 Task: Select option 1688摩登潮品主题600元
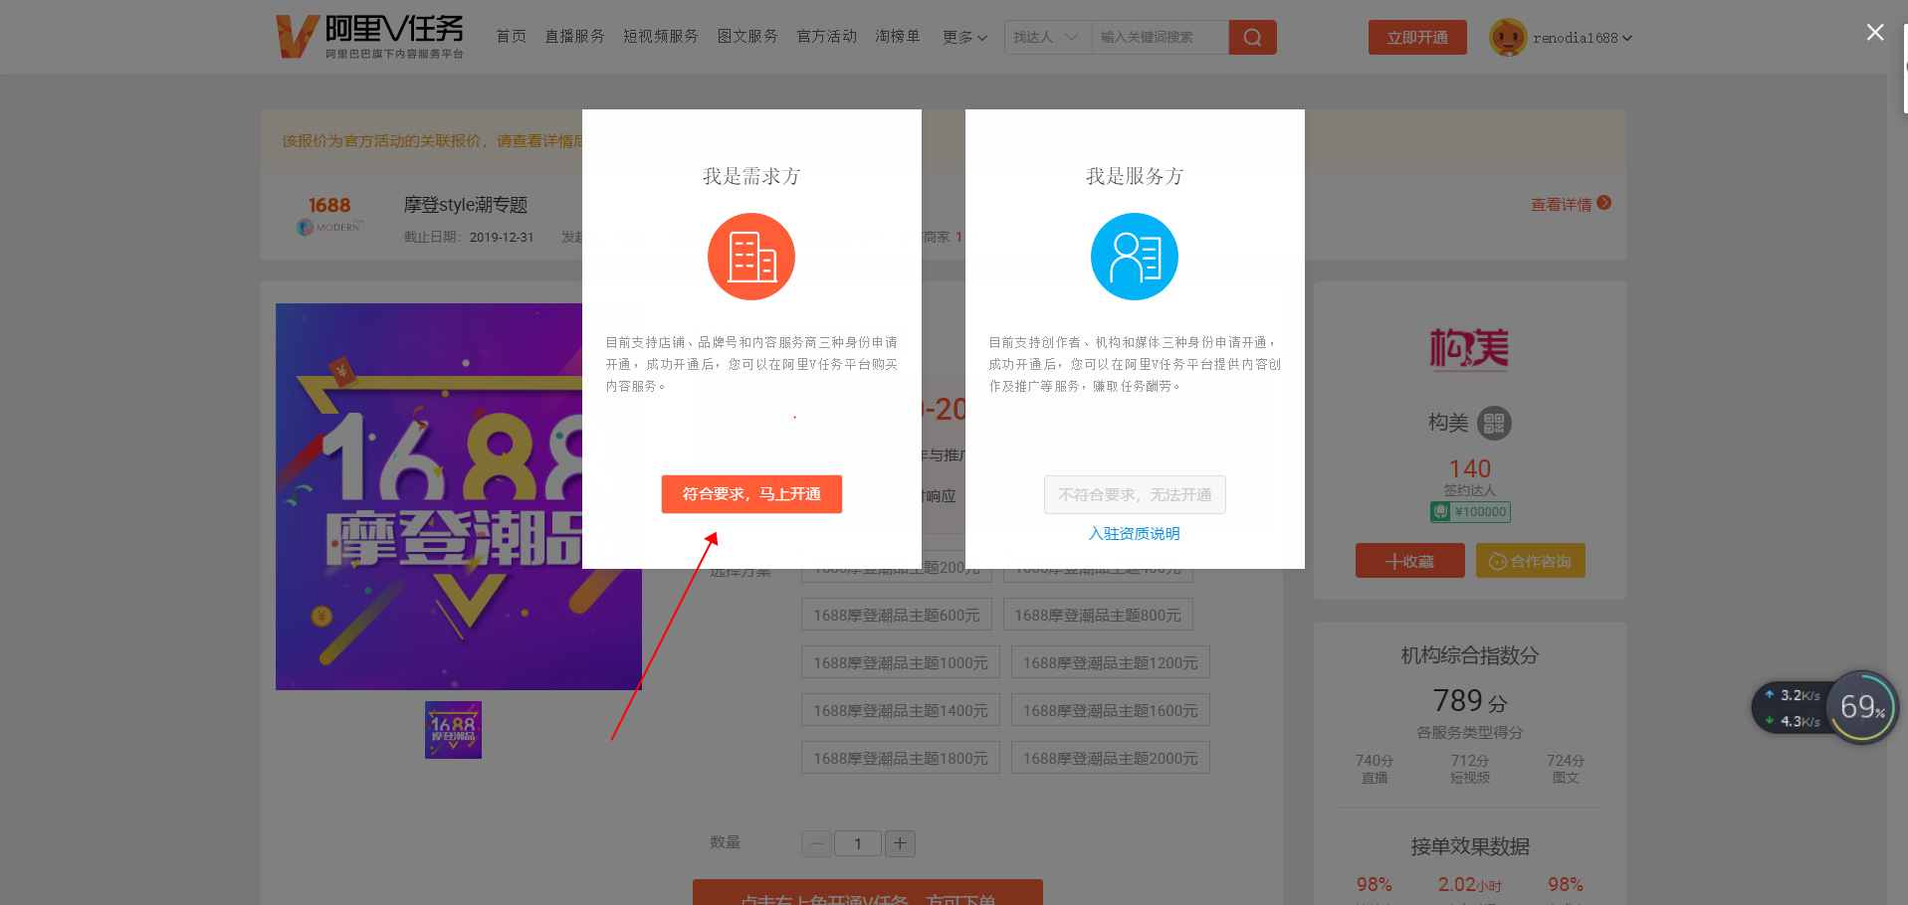[897, 615]
